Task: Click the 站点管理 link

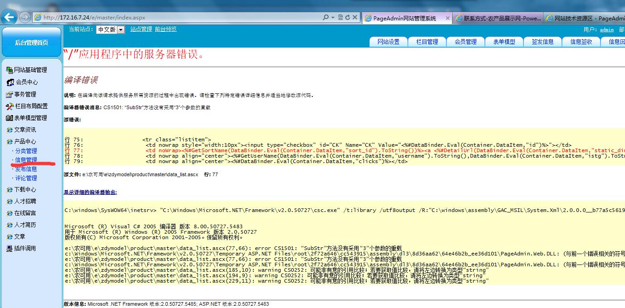Action: tap(141, 29)
